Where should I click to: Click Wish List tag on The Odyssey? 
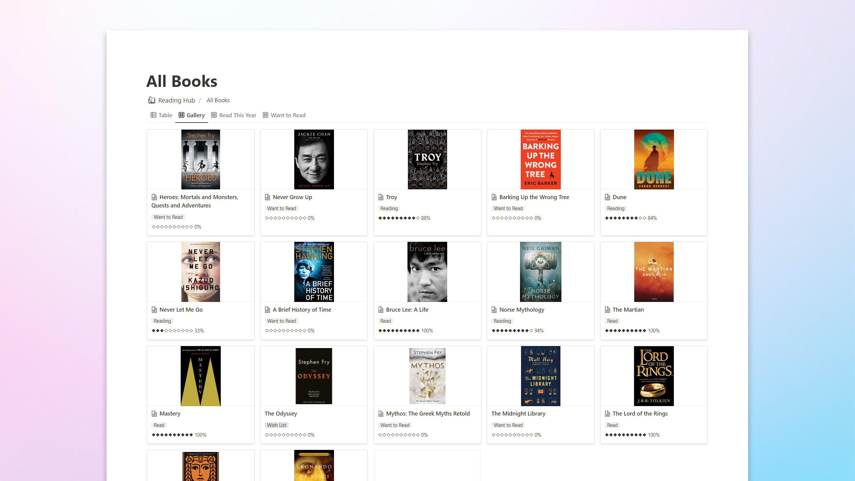[x=277, y=425]
